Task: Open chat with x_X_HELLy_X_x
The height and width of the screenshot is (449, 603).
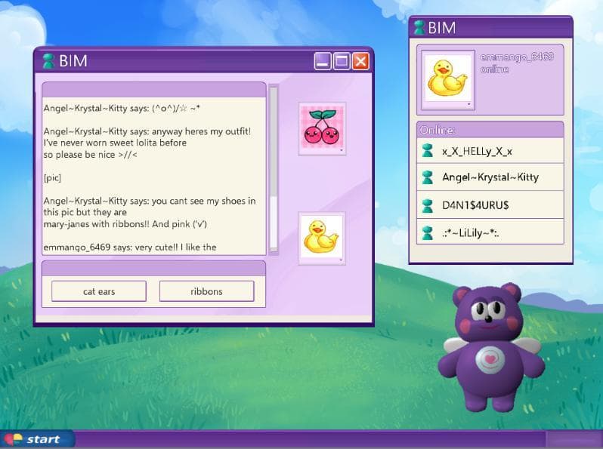Action: tap(490, 151)
